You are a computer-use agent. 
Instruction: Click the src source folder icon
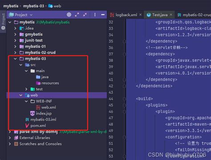27,65
